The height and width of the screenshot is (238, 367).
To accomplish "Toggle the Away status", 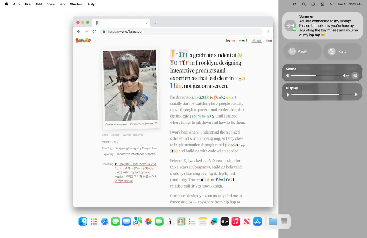I will [302, 51].
